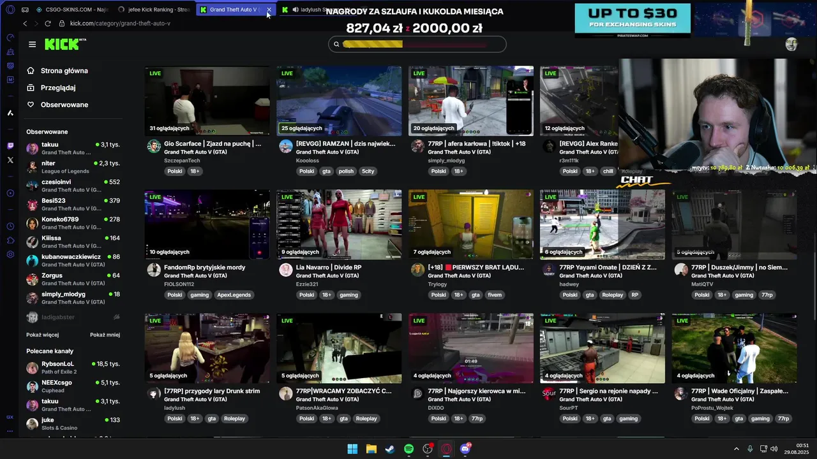Click the address bar URL
817x459 pixels.
[x=120, y=24]
